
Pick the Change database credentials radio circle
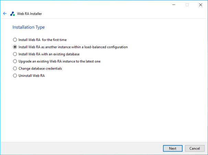pyautogui.click(x=15, y=68)
